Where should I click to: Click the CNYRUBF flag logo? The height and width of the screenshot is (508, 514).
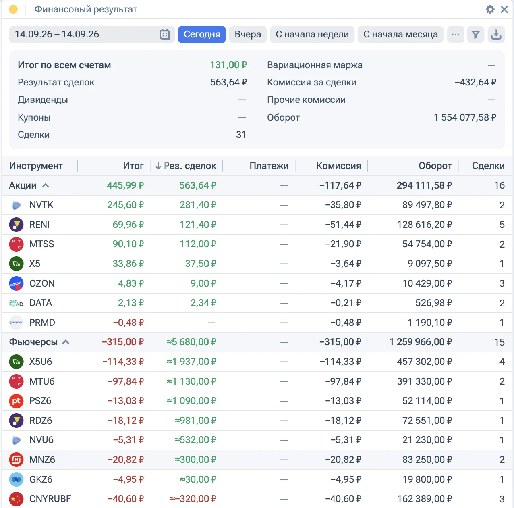pyautogui.click(x=17, y=499)
